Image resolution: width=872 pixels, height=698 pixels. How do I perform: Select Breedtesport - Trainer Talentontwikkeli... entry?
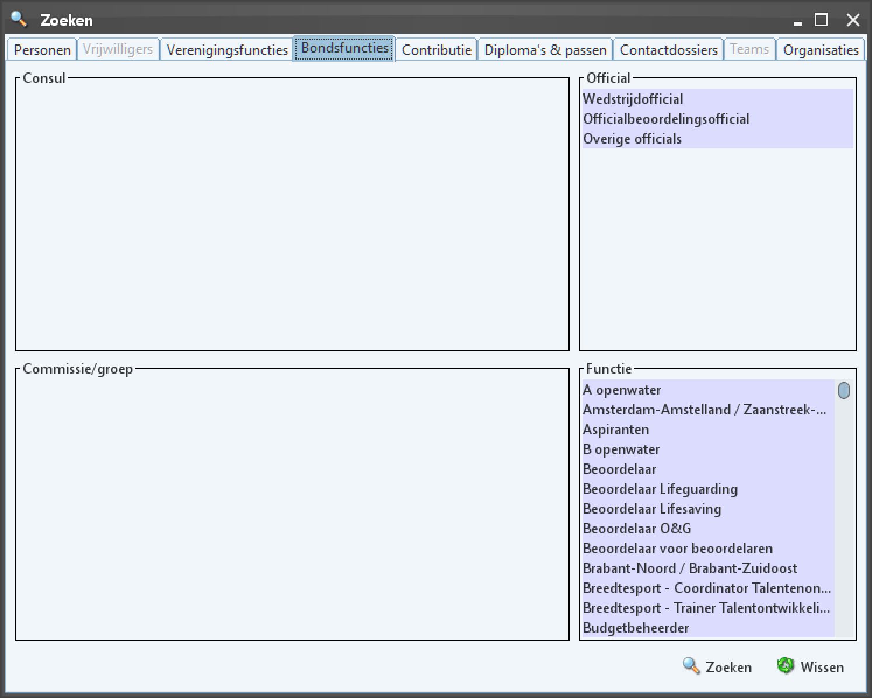708,608
